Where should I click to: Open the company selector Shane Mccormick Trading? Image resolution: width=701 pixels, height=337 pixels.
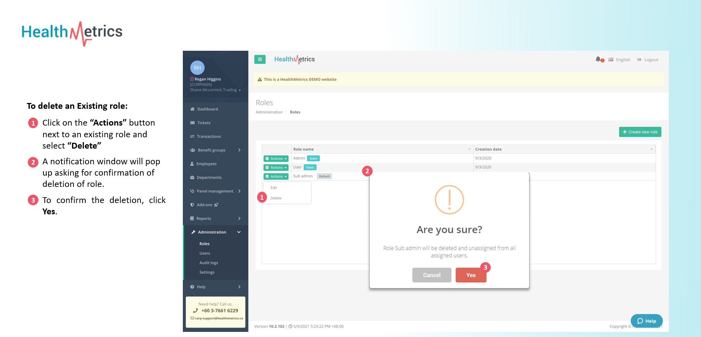(215, 90)
